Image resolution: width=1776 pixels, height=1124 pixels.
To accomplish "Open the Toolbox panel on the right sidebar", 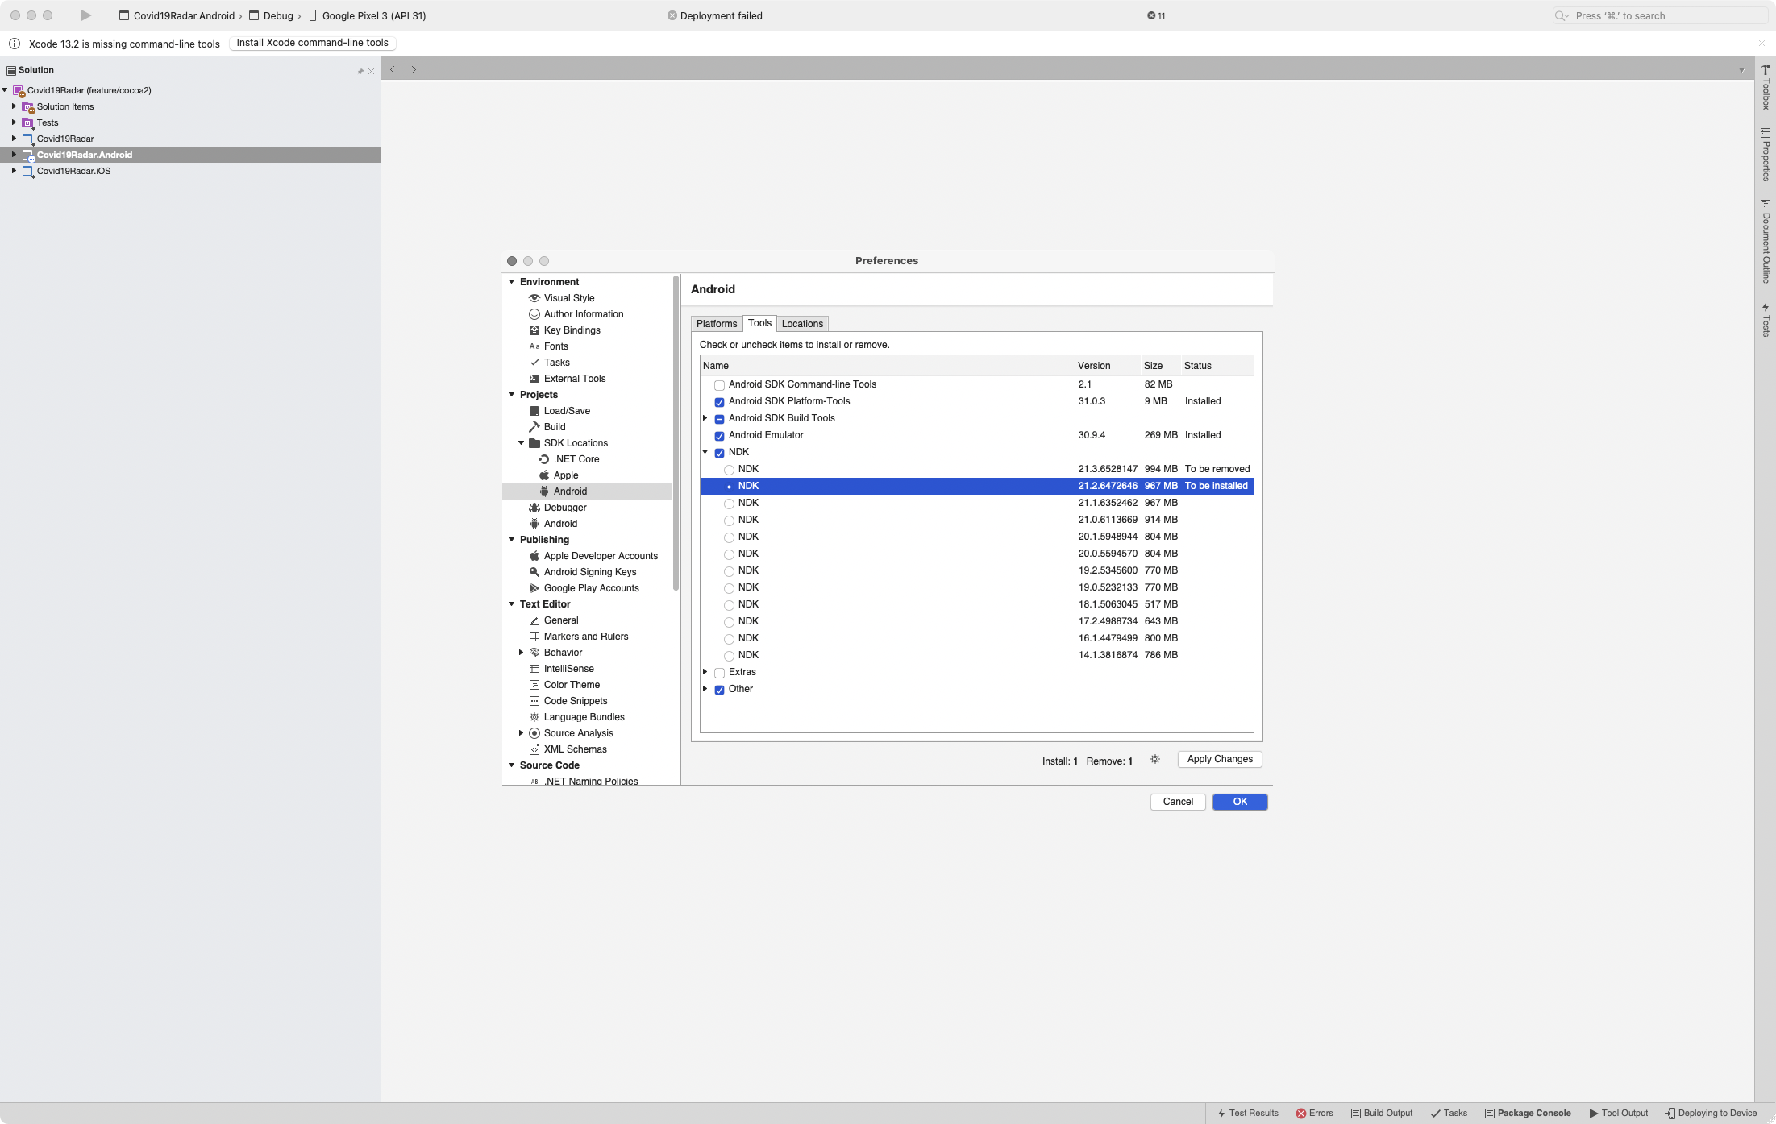I will tap(1765, 89).
